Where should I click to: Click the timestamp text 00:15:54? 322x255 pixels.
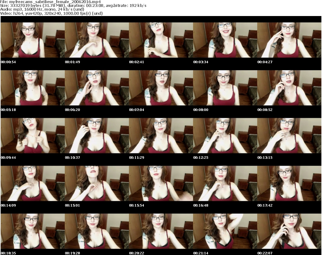coord(136,205)
